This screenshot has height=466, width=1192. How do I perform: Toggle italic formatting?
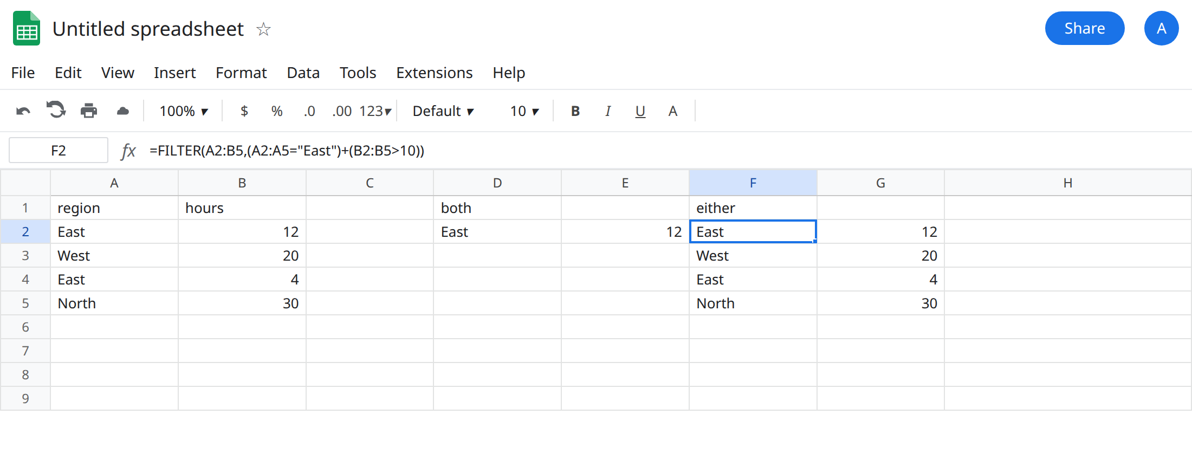608,111
